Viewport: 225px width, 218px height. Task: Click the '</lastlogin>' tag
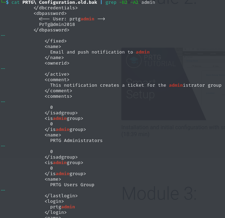click(61, 196)
